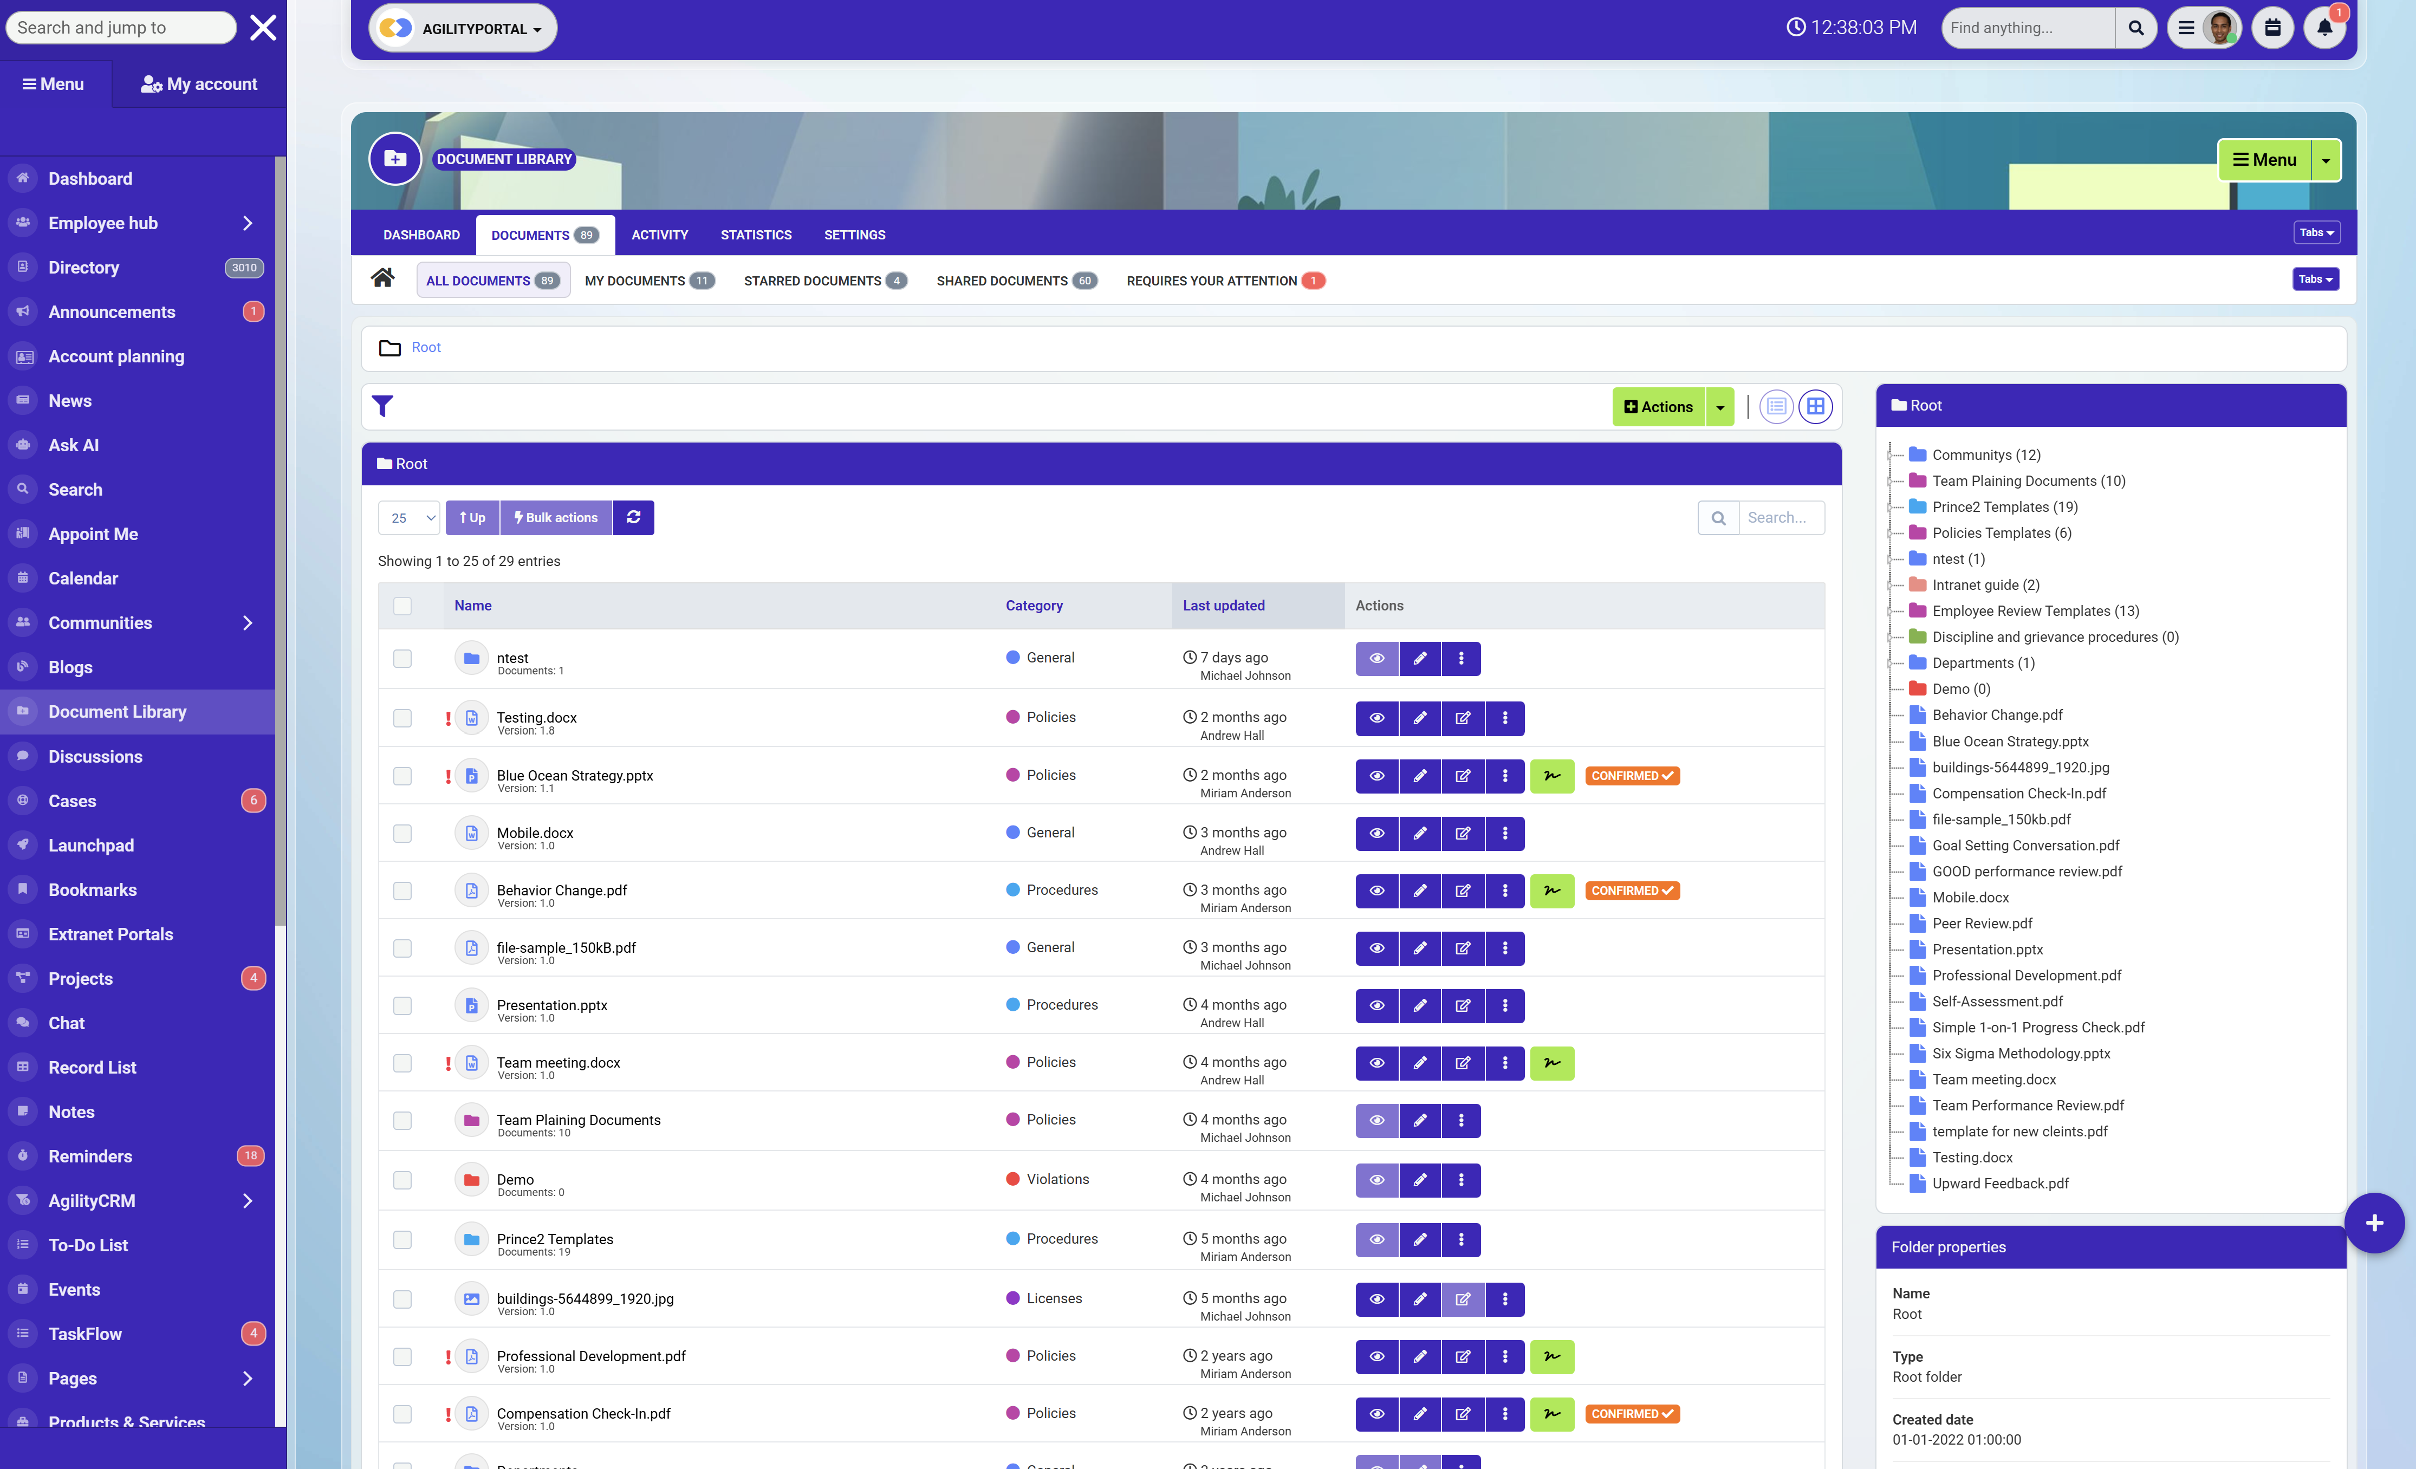View Blue Ocean Strategy.pptx via eye icon

(1376, 776)
